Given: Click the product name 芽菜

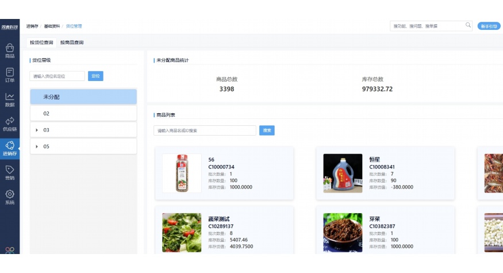Looking at the screenshot, I should pos(375,219).
